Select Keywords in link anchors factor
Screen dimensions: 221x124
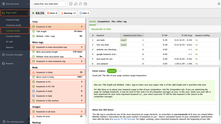click(58, 101)
